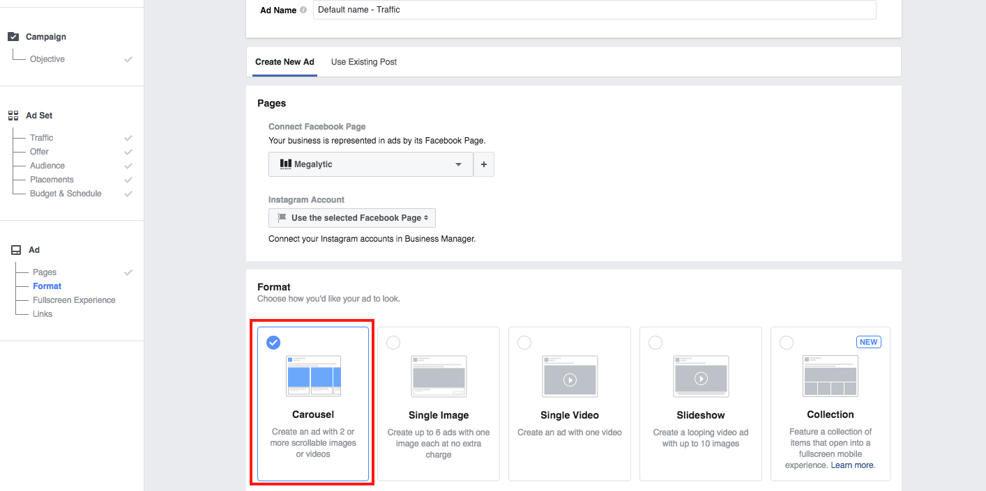The height and width of the screenshot is (491, 986).
Task: Click the Ad Name info icon
Action: (x=303, y=10)
